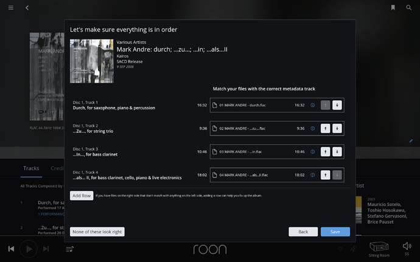420x262 pixels.
Task: Show info for 04 MARK ANDRE file
Action: 313,175
